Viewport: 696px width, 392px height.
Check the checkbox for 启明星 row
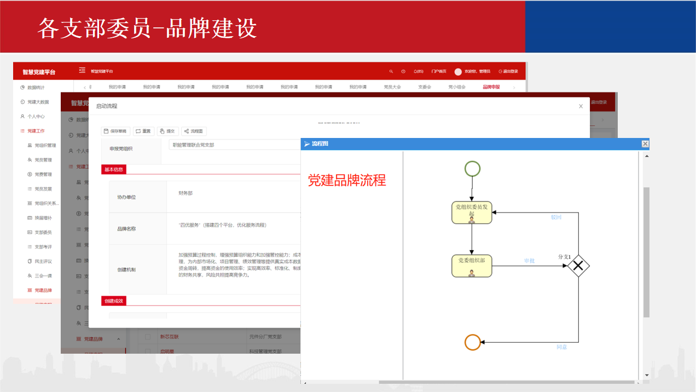(148, 351)
